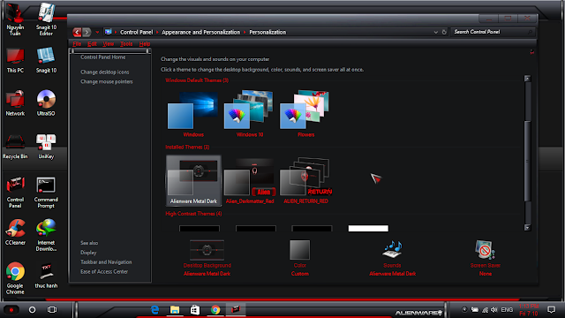Open Desktop Background settings icon
The width and height of the screenshot is (565, 318).
tap(207, 250)
